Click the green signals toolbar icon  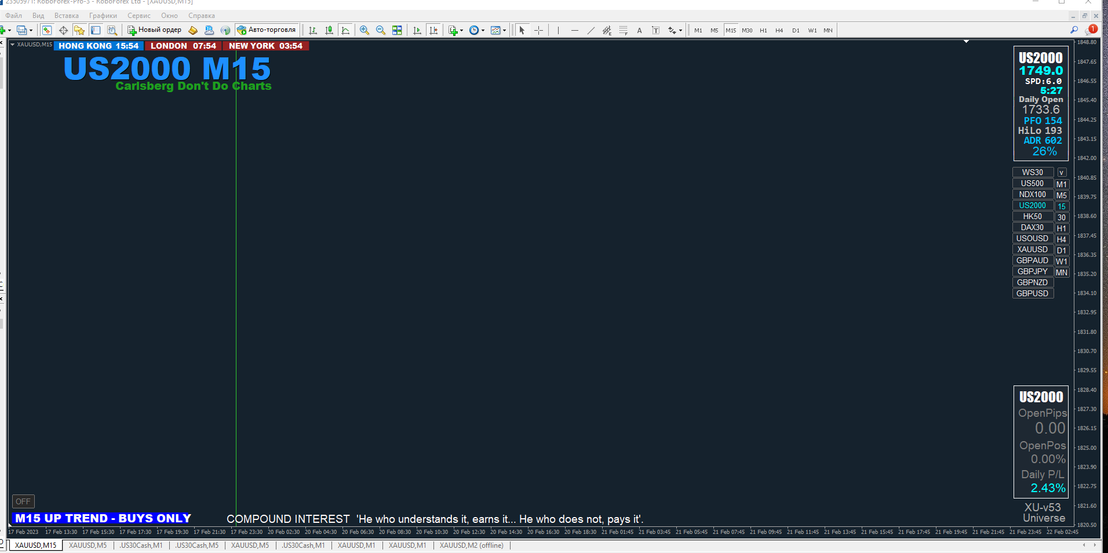(x=225, y=30)
